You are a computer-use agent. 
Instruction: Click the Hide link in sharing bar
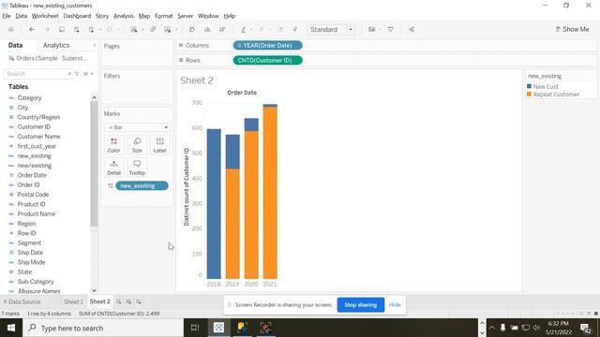[x=395, y=305]
